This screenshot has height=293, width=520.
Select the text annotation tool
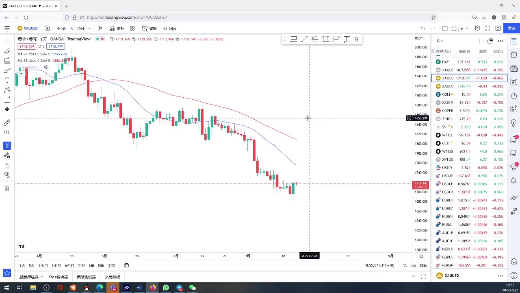[7, 80]
